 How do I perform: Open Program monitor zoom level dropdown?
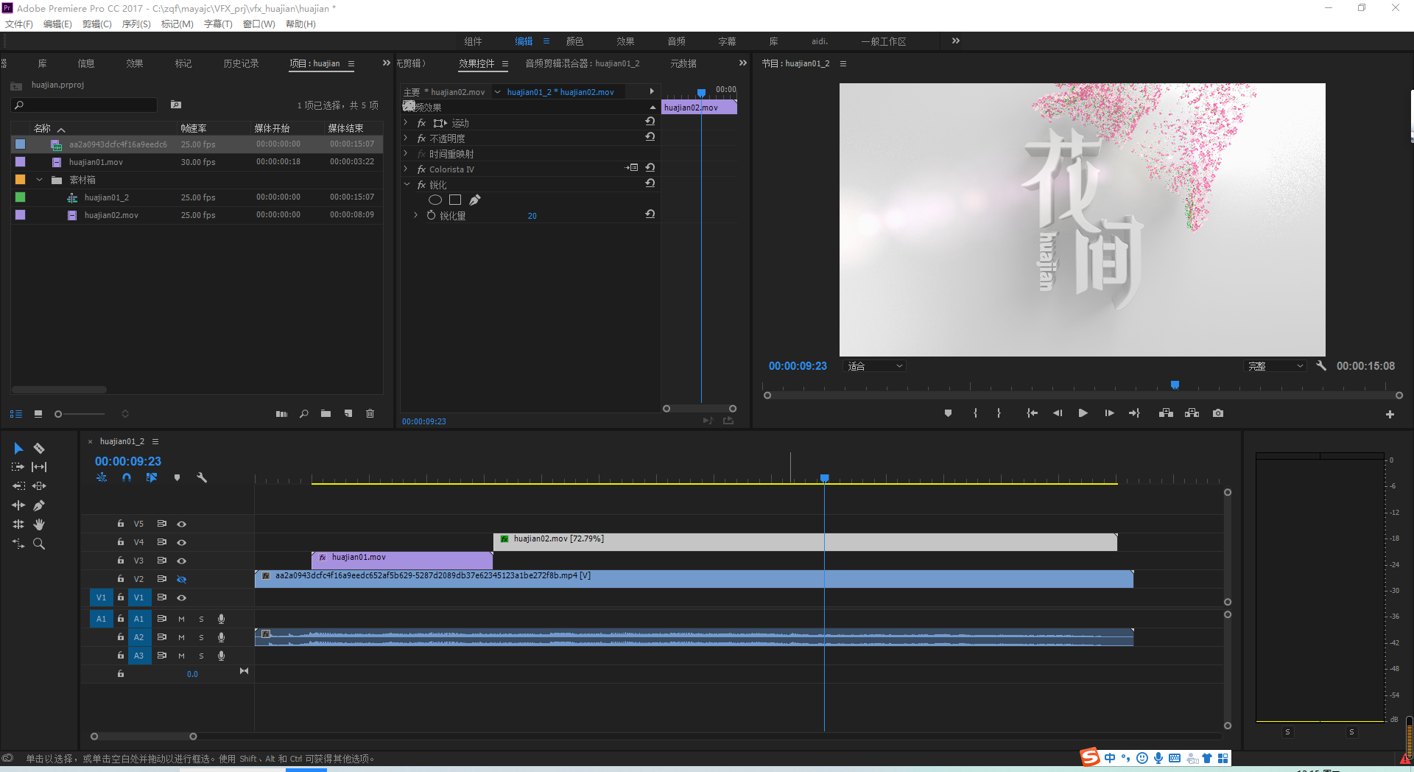874,366
